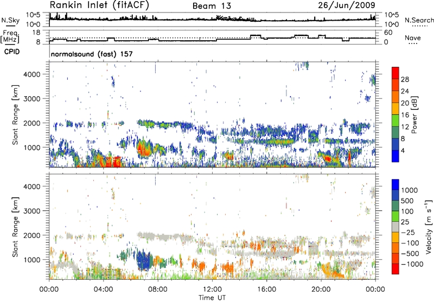The width and height of the screenshot is (434, 301).
Task: Click the power color bar's red top segment
Action: coord(395,73)
